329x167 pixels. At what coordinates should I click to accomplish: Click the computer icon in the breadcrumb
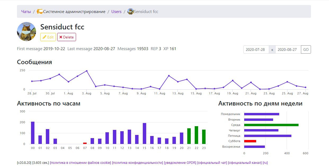coord(40,11)
